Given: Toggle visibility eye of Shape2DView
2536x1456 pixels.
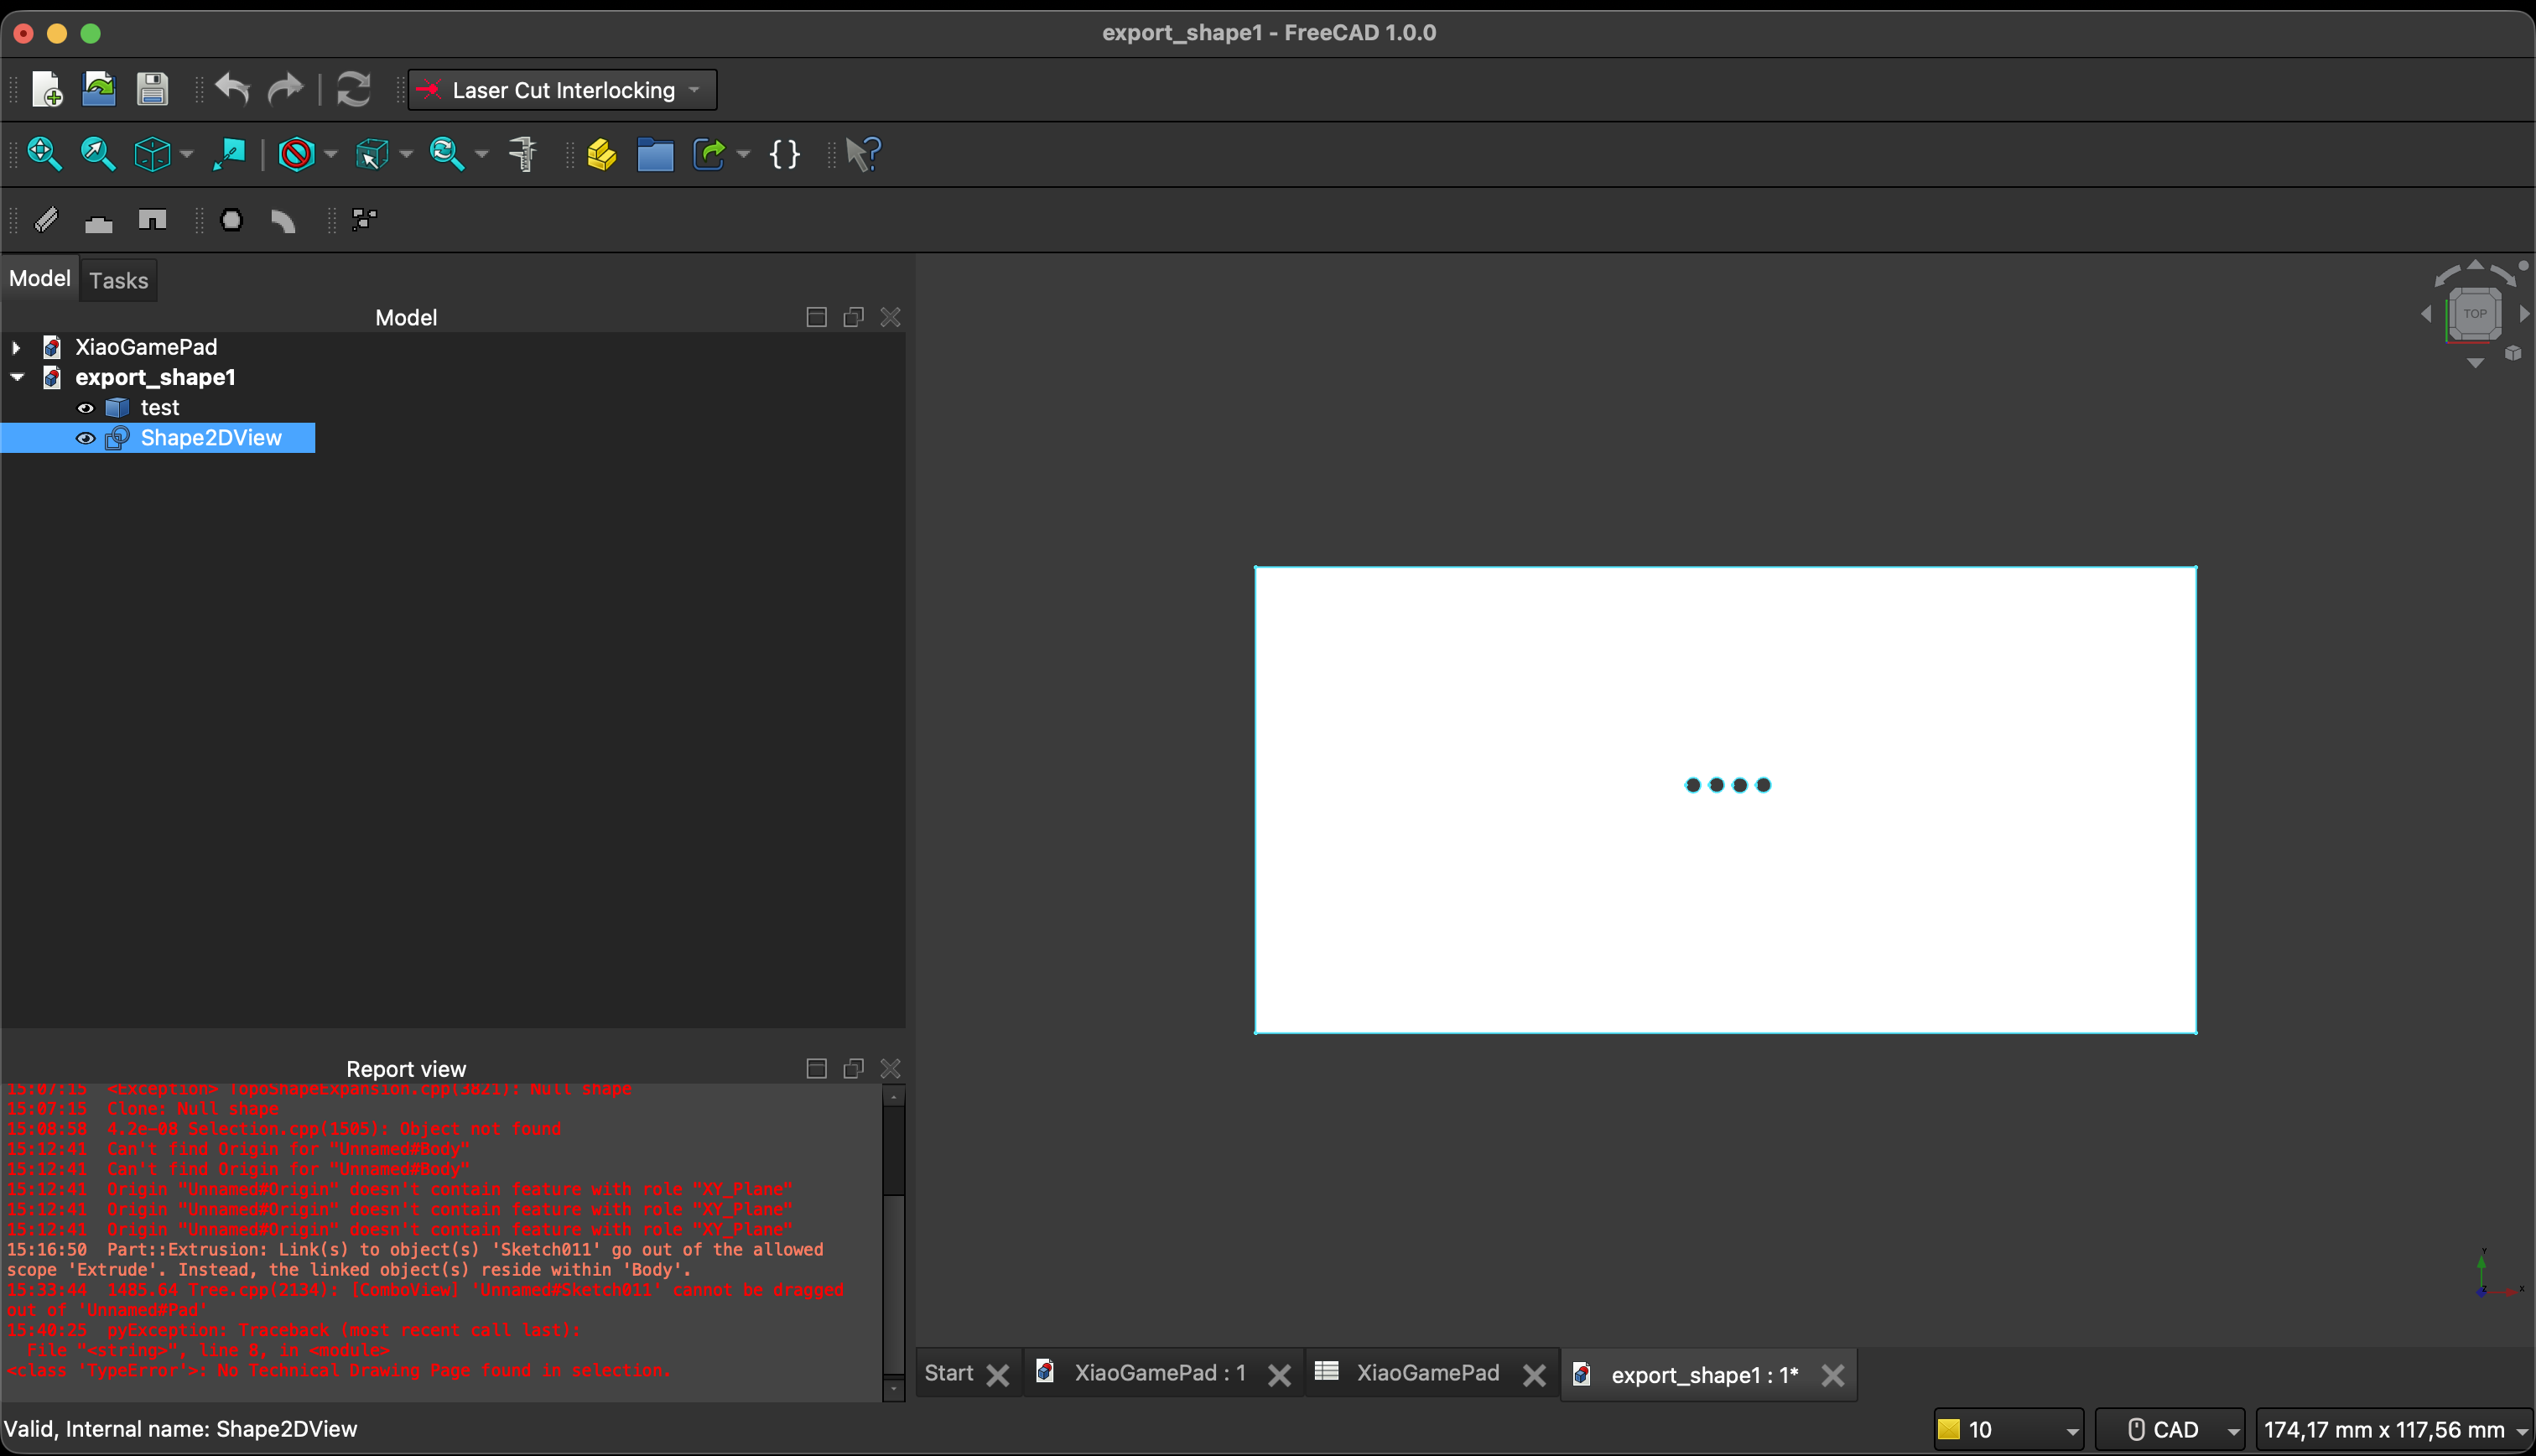Looking at the screenshot, I should click(86, 438).
